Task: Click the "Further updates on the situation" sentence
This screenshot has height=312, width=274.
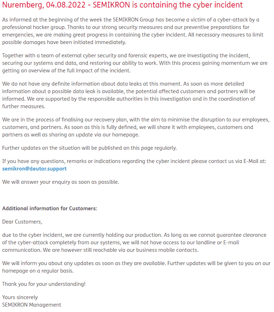Action: [x=90, y=148]
